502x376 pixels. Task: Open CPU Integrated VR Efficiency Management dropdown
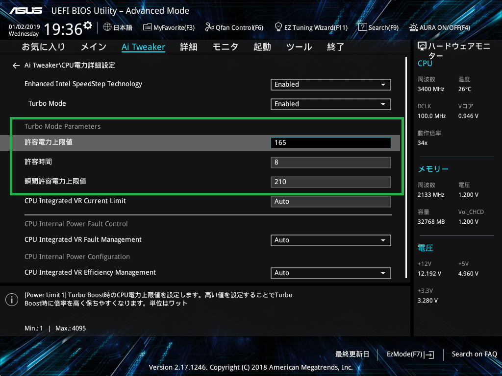[x=331, y=273]
